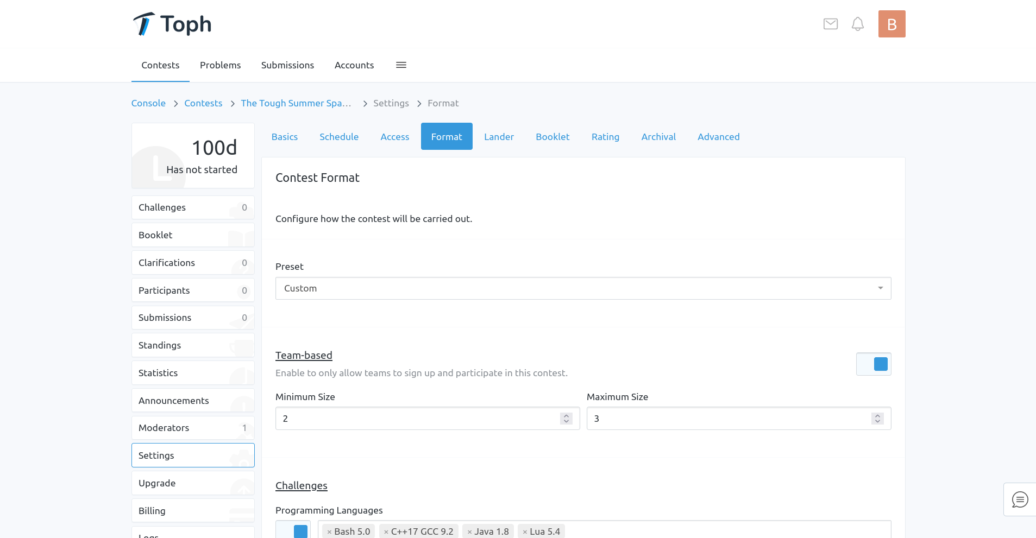Switch to the Booklet settings tab
1036x538 pixels.
click(552, 137)
